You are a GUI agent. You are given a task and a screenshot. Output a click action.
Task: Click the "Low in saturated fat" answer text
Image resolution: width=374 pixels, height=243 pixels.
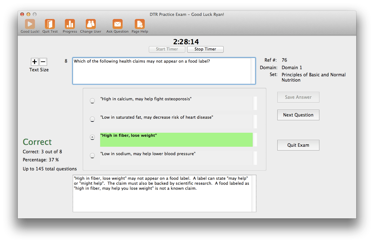click(157, 117)
